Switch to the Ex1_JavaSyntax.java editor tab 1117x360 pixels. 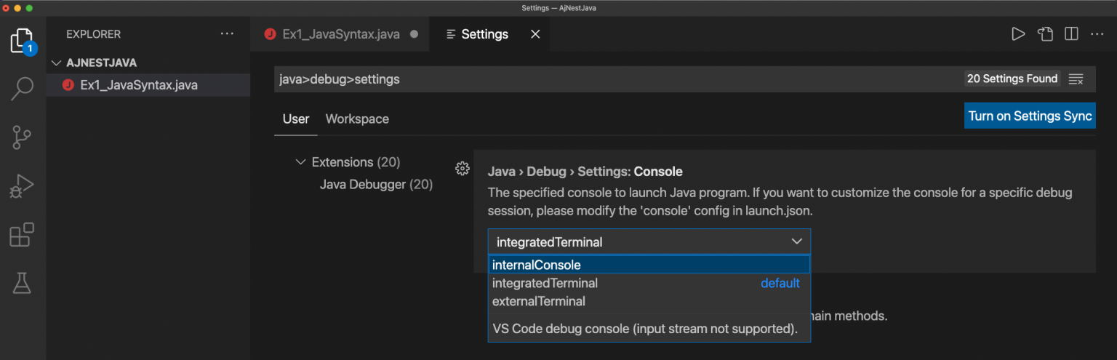point(340,34)
